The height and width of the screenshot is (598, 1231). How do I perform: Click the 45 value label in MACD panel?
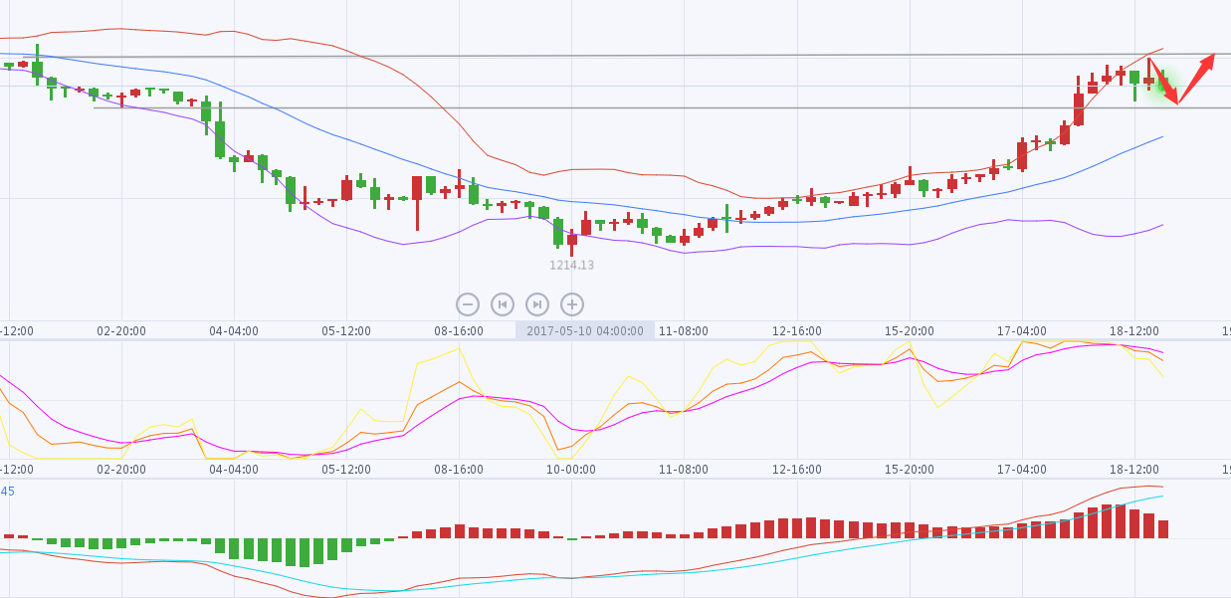click(x=7, y=492)
